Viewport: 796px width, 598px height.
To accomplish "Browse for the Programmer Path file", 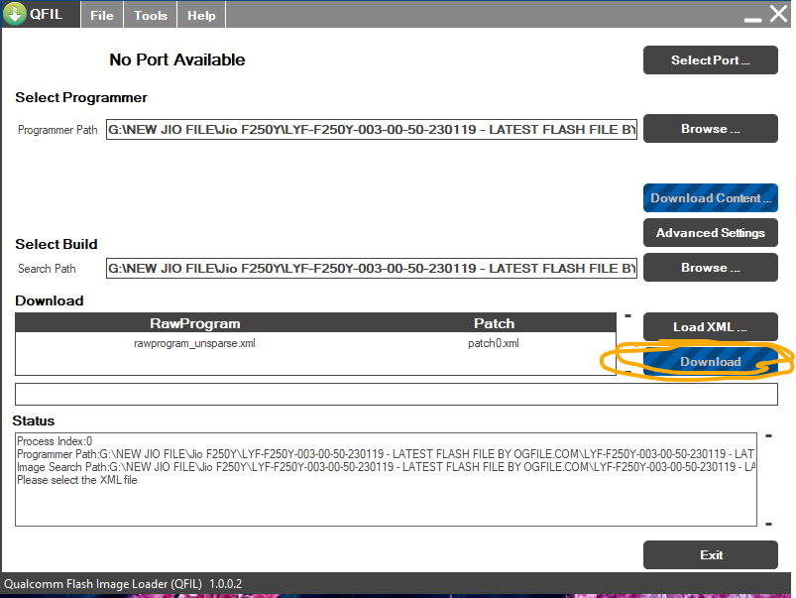I will 710,129.
